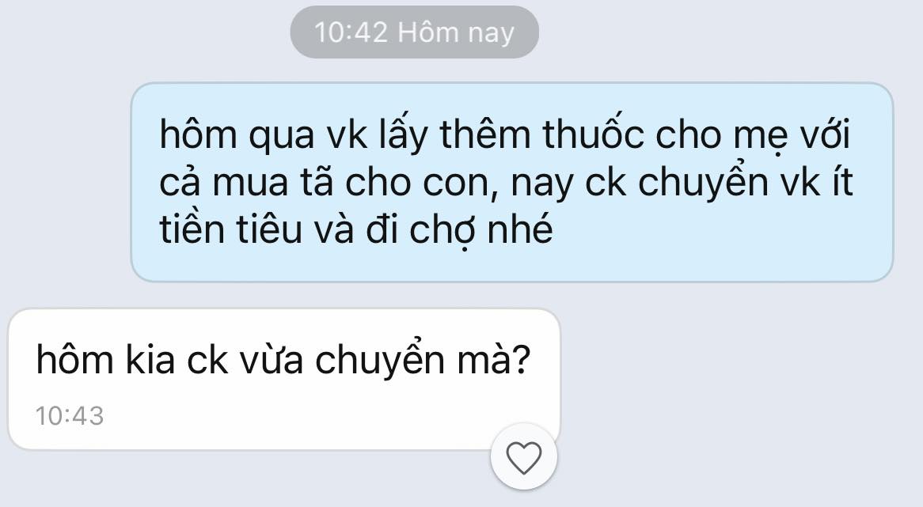The width and height of the screenshot is (923, 507).
Task: Click 'Hôm nay' in the date header
Action: coord(456,33)
